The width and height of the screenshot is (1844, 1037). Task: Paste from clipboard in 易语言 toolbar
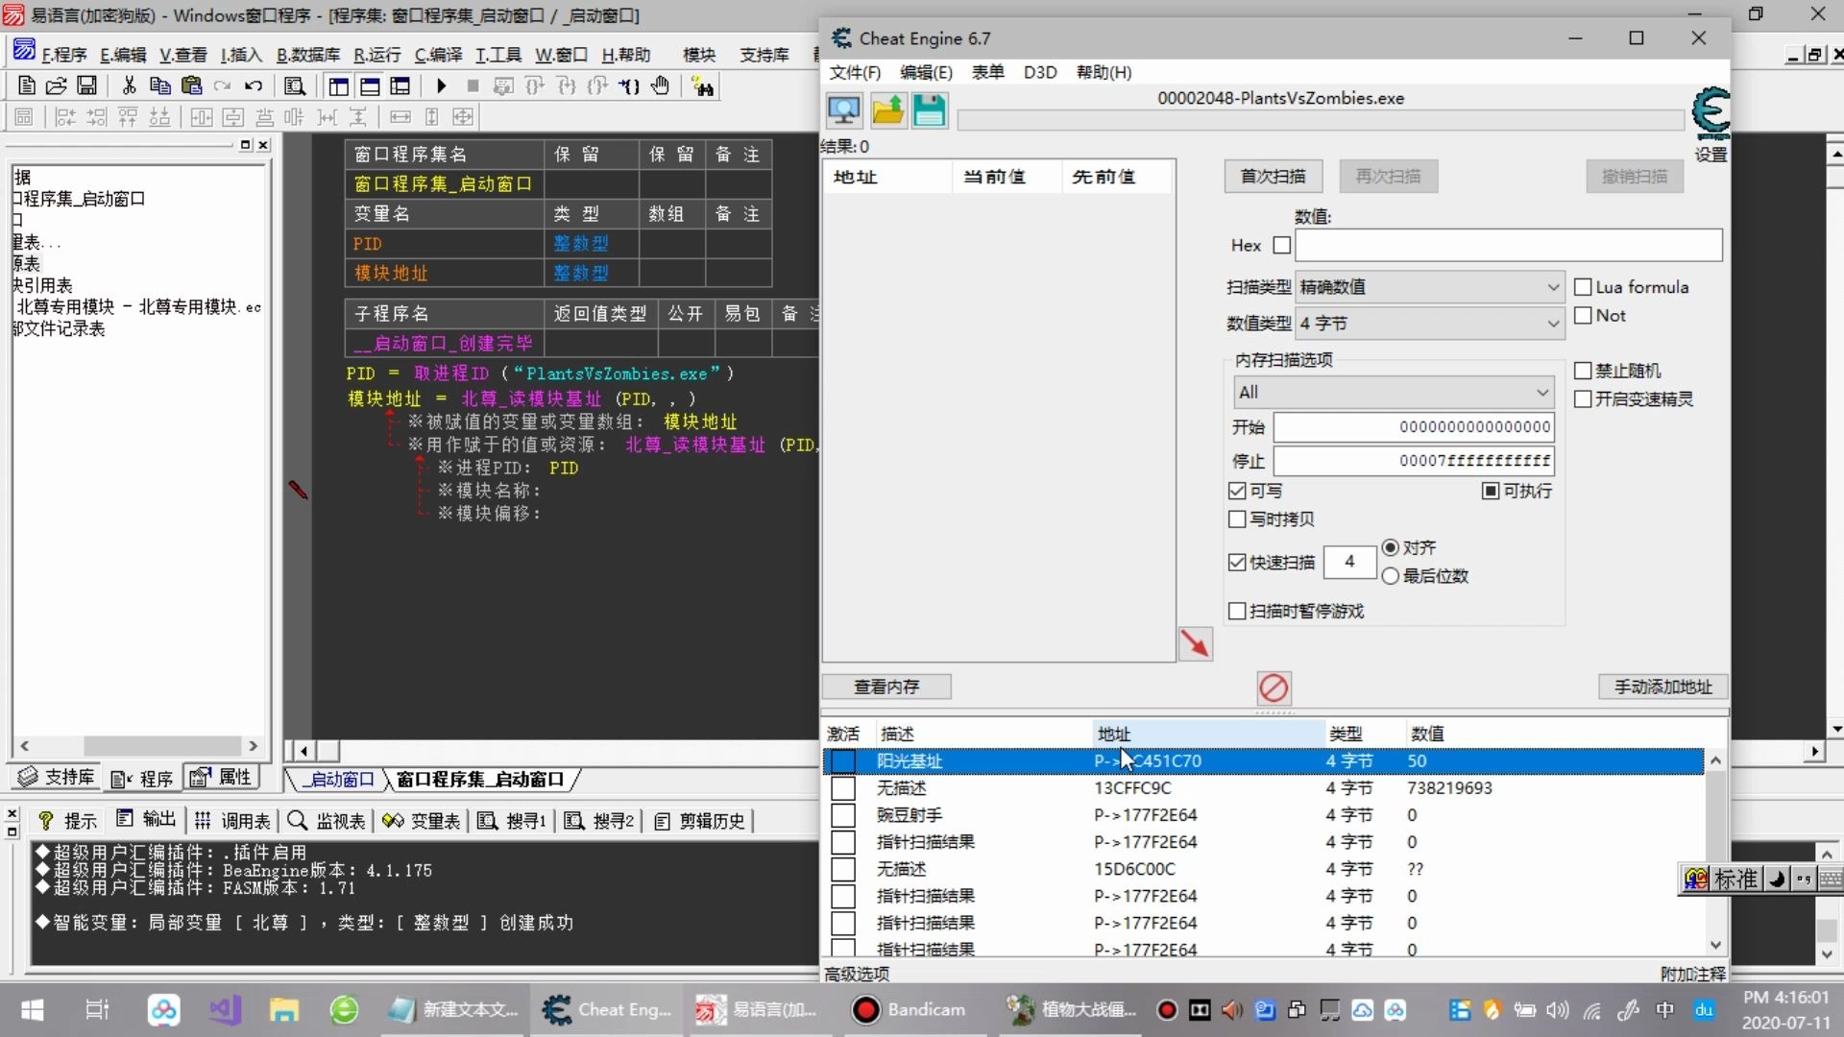(x=191, y=85)
